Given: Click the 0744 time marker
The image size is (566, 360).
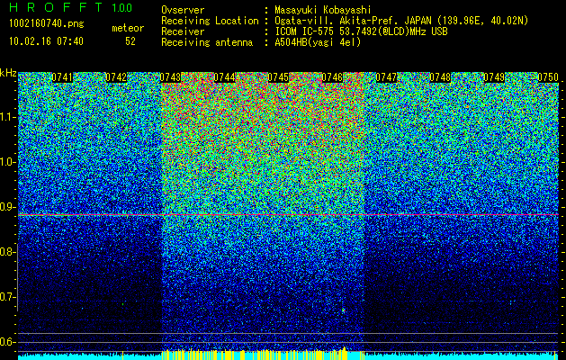Looking at the screenshot, I should pos(225,77).
